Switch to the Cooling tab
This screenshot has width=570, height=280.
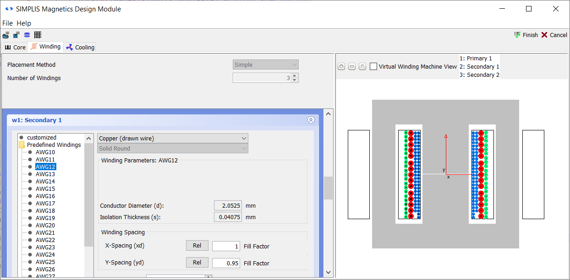pos(80,47)
